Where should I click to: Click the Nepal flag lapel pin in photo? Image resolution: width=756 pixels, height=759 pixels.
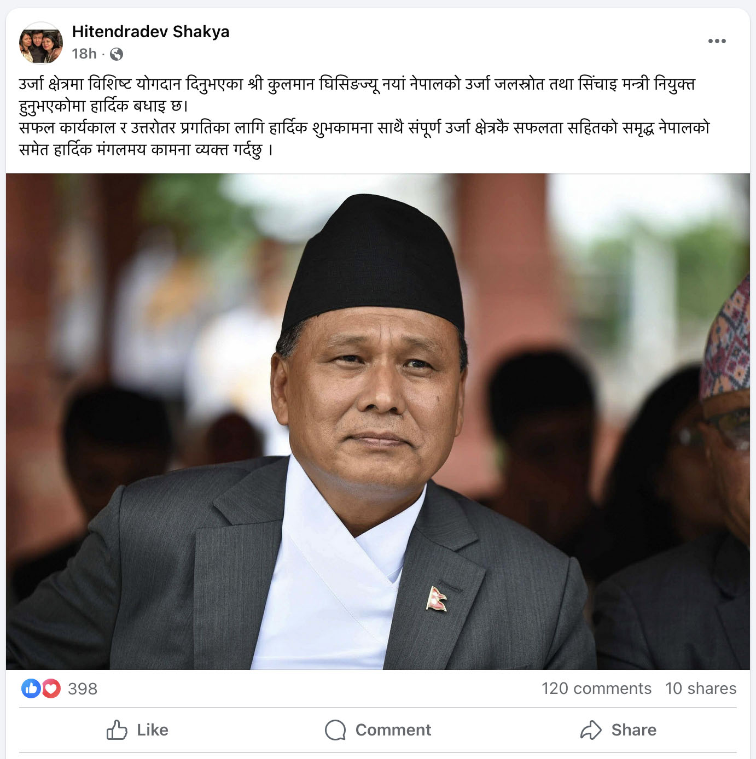[437, 599]
